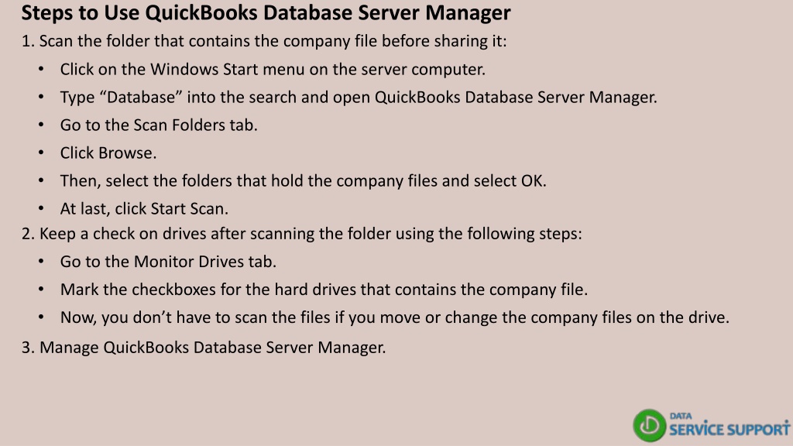The image size is (793, 446).
Task: Click the Scan Folders tab instruction line
Action: tap(159, 125)
